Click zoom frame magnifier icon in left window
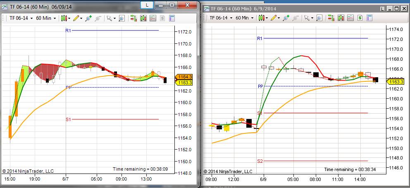 pos(122,18)
